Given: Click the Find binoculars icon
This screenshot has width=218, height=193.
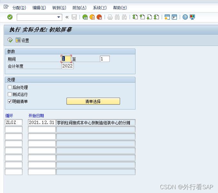Looking at the screenshot, I should coord(117,17).
